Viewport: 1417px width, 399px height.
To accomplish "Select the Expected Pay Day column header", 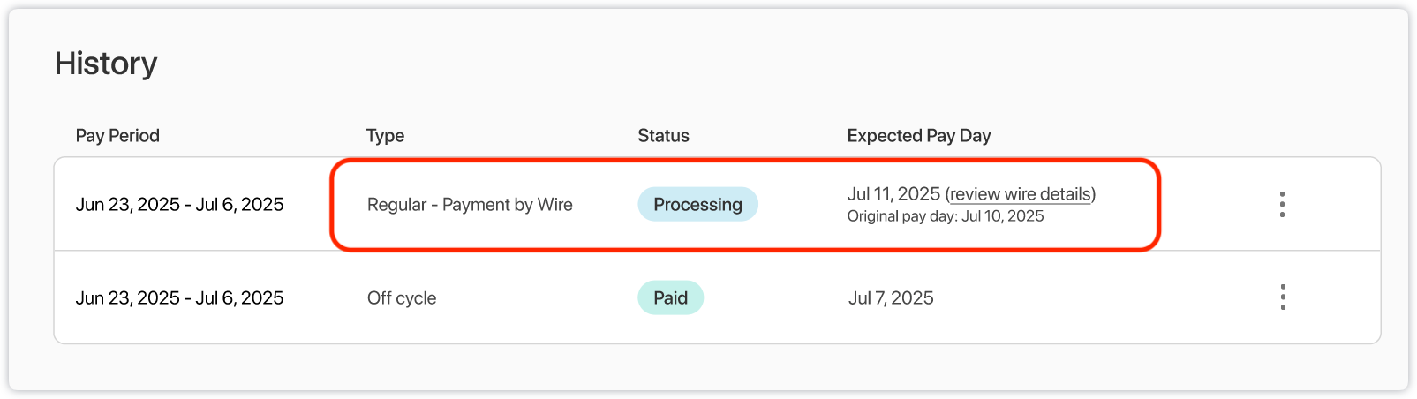I will (x=918, y=136).
